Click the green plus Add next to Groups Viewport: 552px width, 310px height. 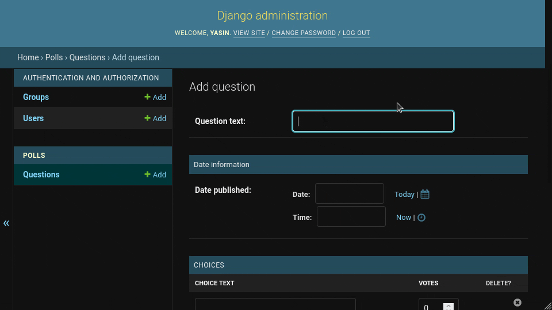(x=155, y=97)
